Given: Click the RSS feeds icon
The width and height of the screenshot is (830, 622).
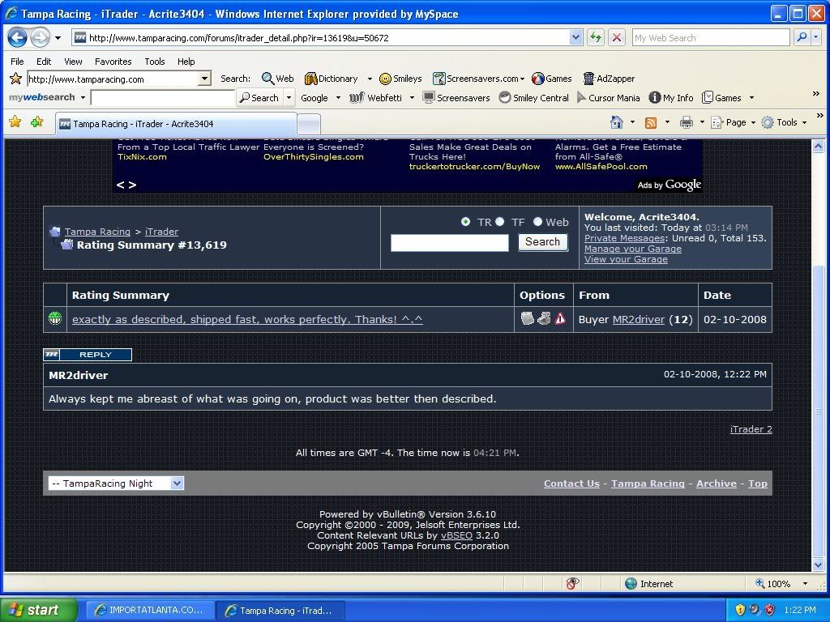Looking at the screenshot, I should tap(650, 122).
